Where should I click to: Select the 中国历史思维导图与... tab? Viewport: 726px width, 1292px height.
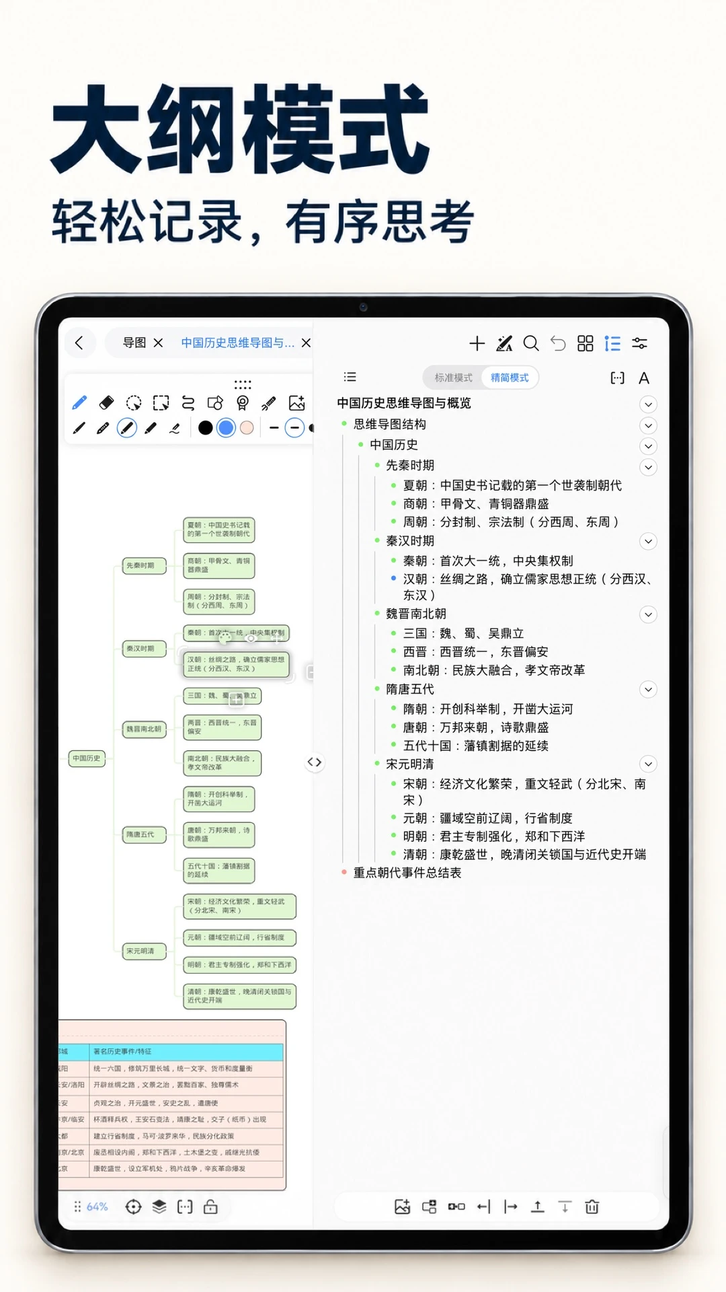coord(238,343)
